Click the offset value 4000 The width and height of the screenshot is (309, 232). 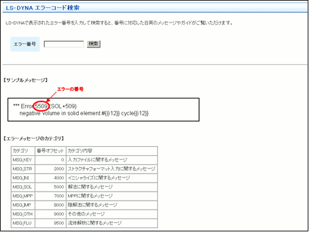click(x=59, y=178)
